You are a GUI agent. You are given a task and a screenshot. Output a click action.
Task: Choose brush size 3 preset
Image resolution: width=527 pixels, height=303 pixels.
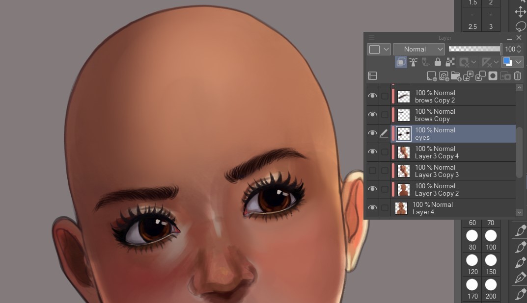tap(491, 21)
